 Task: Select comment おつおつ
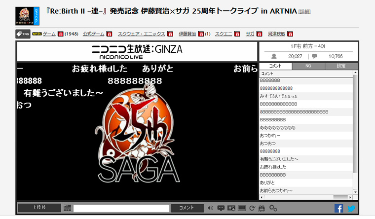[x=306, y=144]
